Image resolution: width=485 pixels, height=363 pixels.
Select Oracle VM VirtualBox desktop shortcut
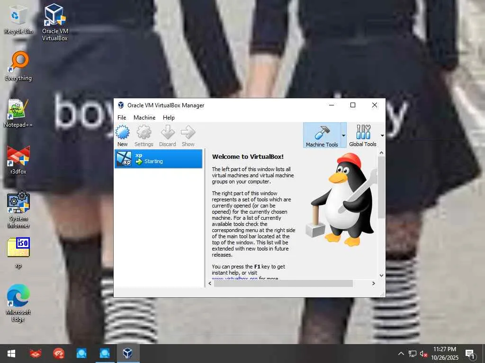[x=55, y=22]
